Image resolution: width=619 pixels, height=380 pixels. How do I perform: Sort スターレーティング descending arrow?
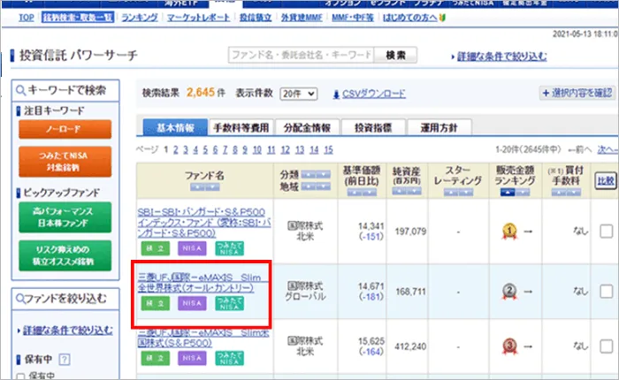(466, 192)
